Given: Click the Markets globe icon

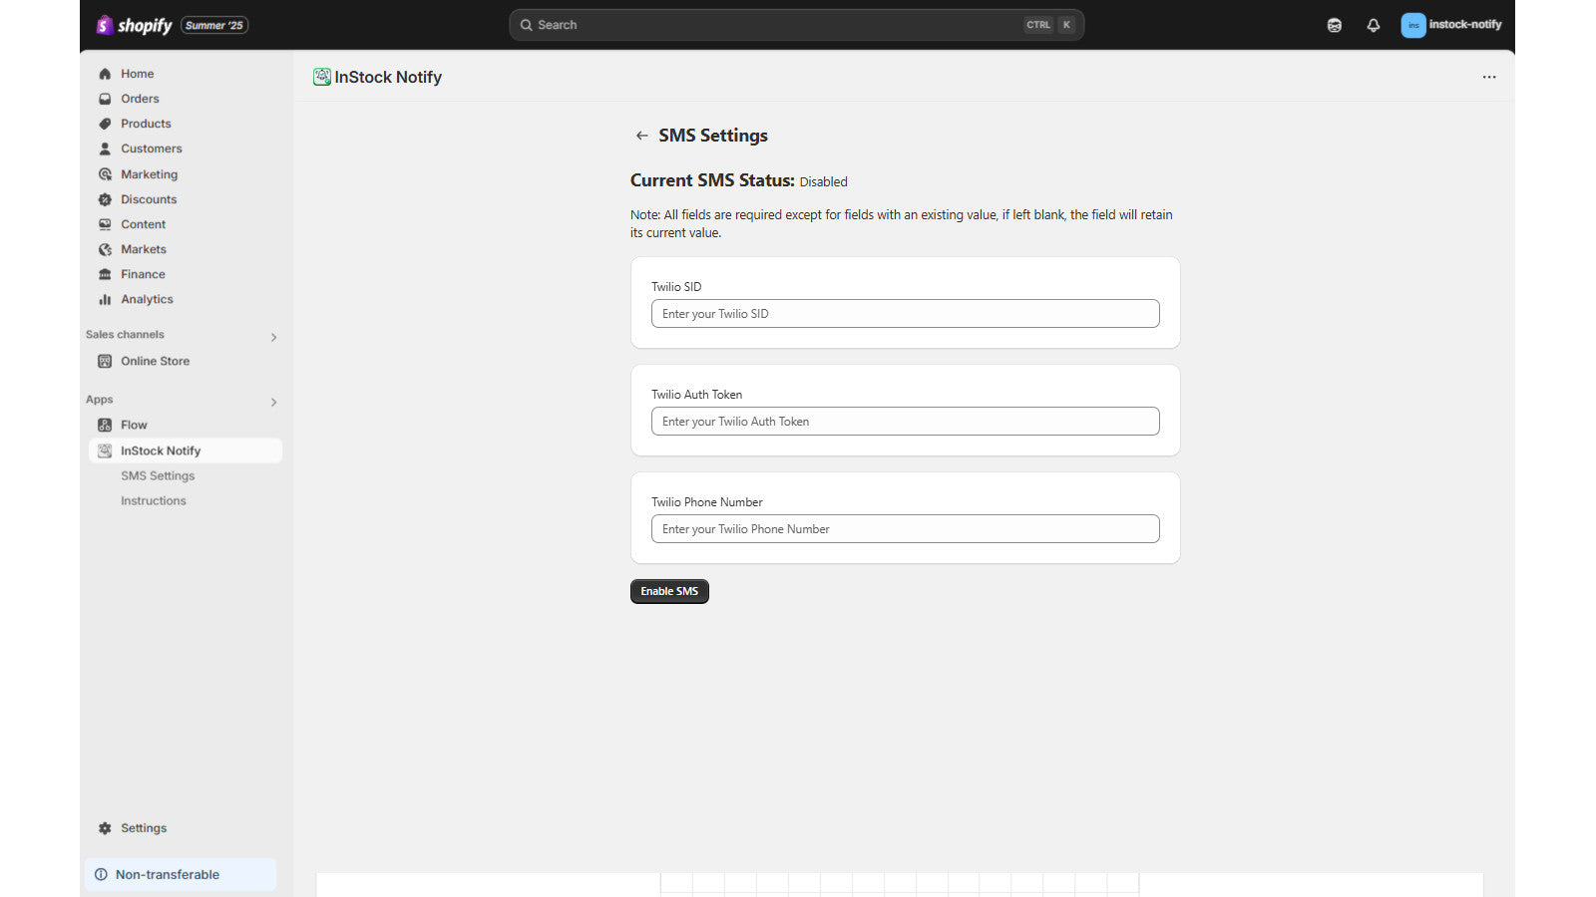Looking at the screenshot, I should point(105,249).
